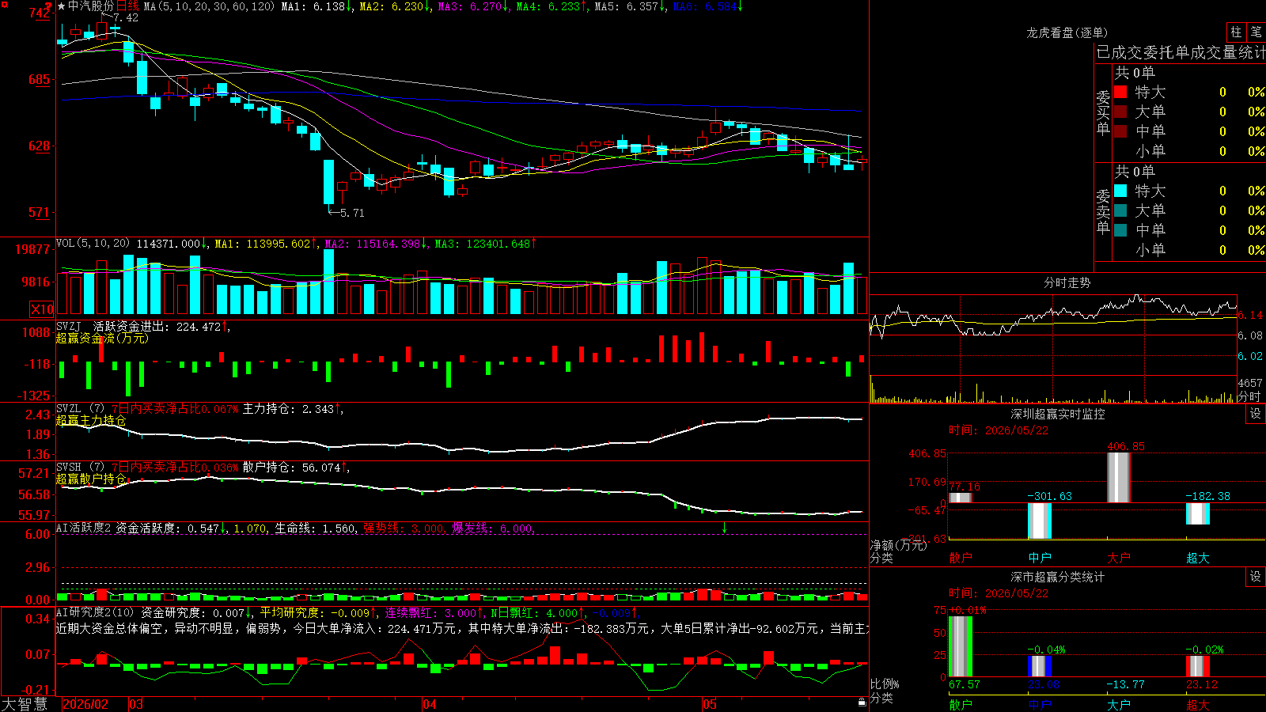The image size is (1266, 712).
Task: Click the 柱 (bar view) button
Action: [1236, 32]
